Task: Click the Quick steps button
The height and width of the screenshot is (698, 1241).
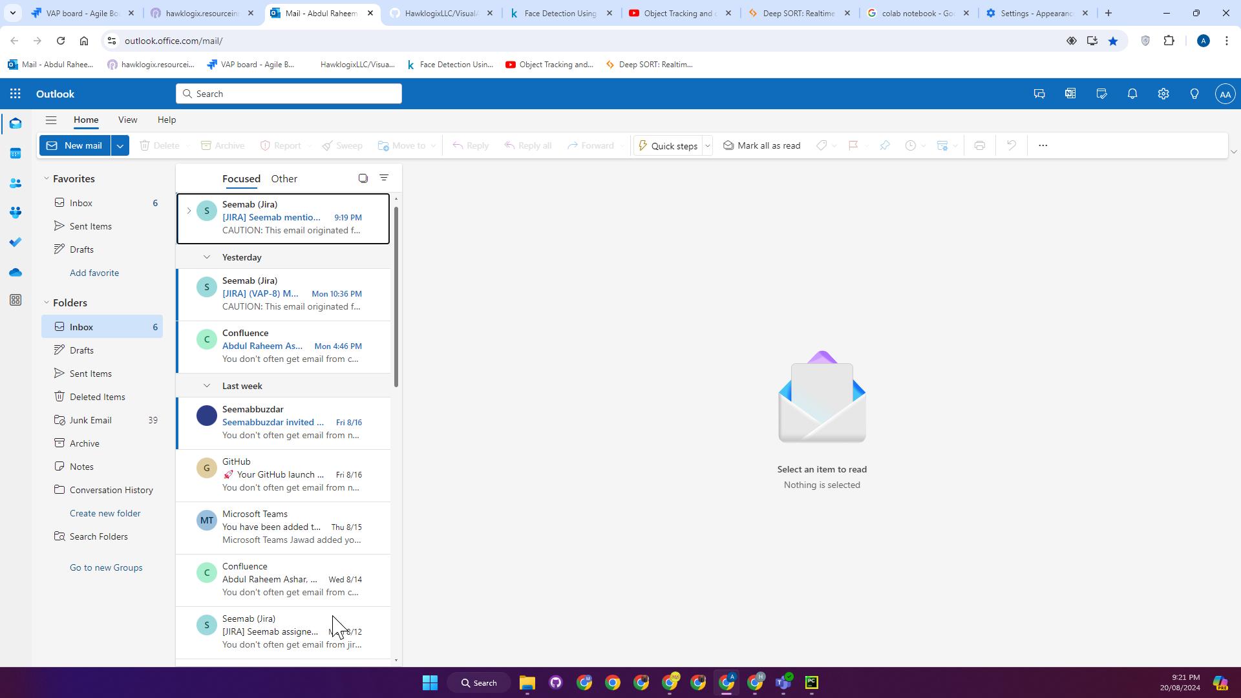Action: (668, 145)
